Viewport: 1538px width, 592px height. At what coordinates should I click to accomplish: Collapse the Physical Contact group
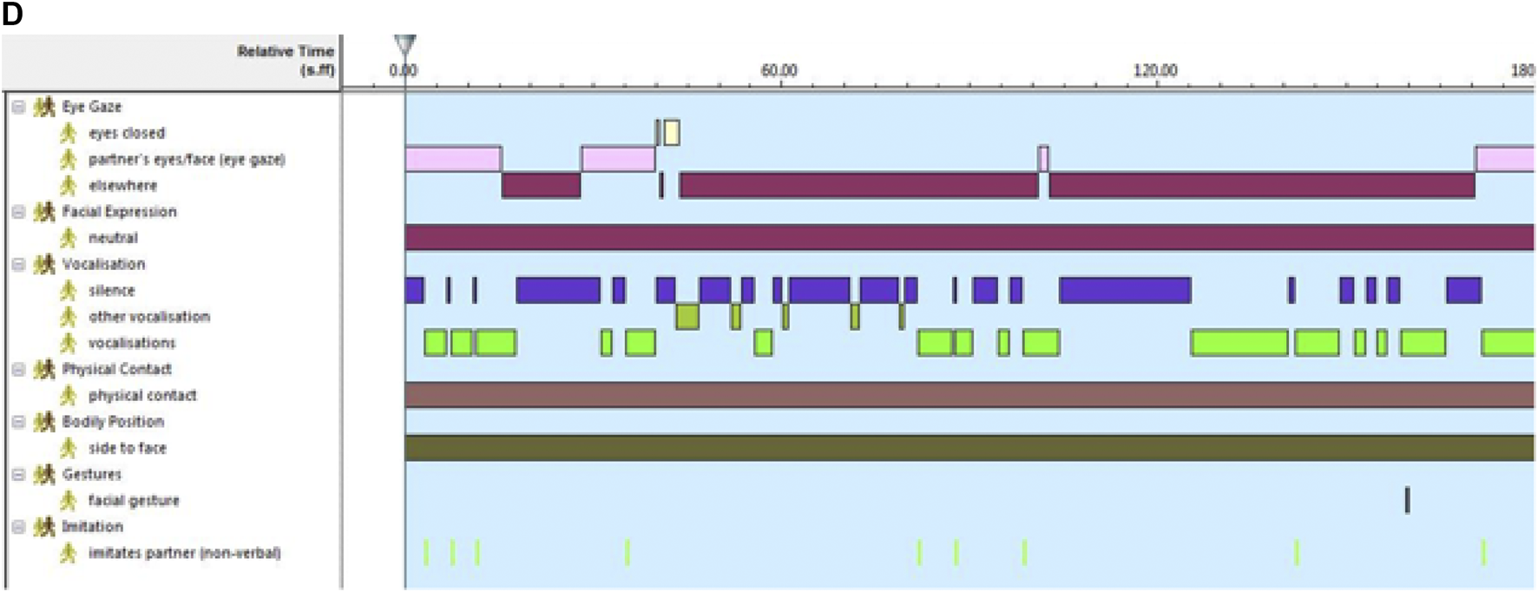tap(18, 369)
